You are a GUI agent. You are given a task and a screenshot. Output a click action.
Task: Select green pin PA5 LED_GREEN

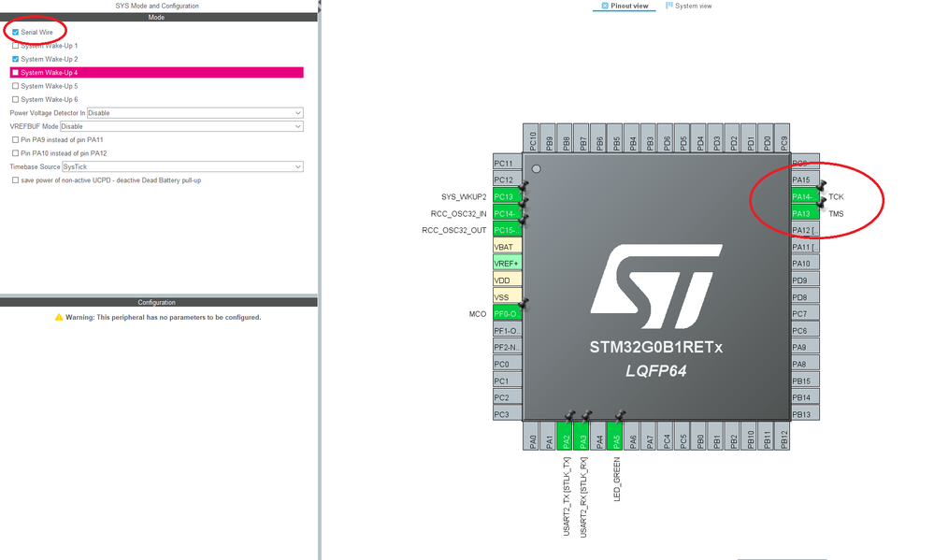[615, 436]
